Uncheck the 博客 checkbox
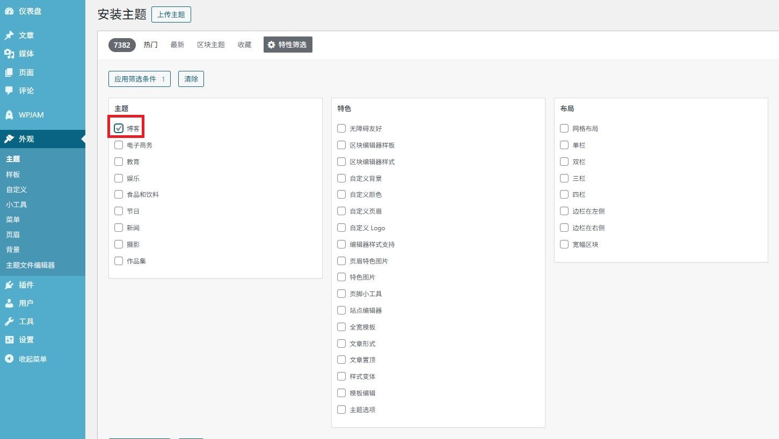 tap(119, 129)
